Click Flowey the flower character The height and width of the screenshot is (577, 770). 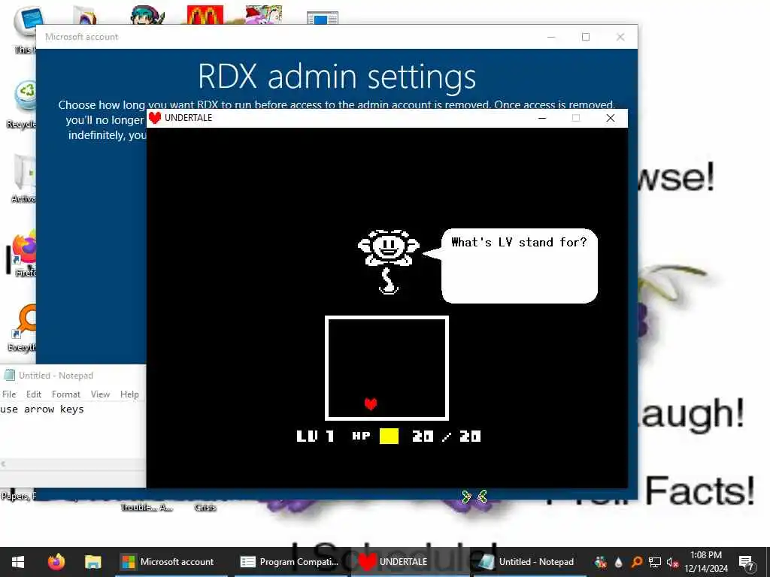point(389,262)
